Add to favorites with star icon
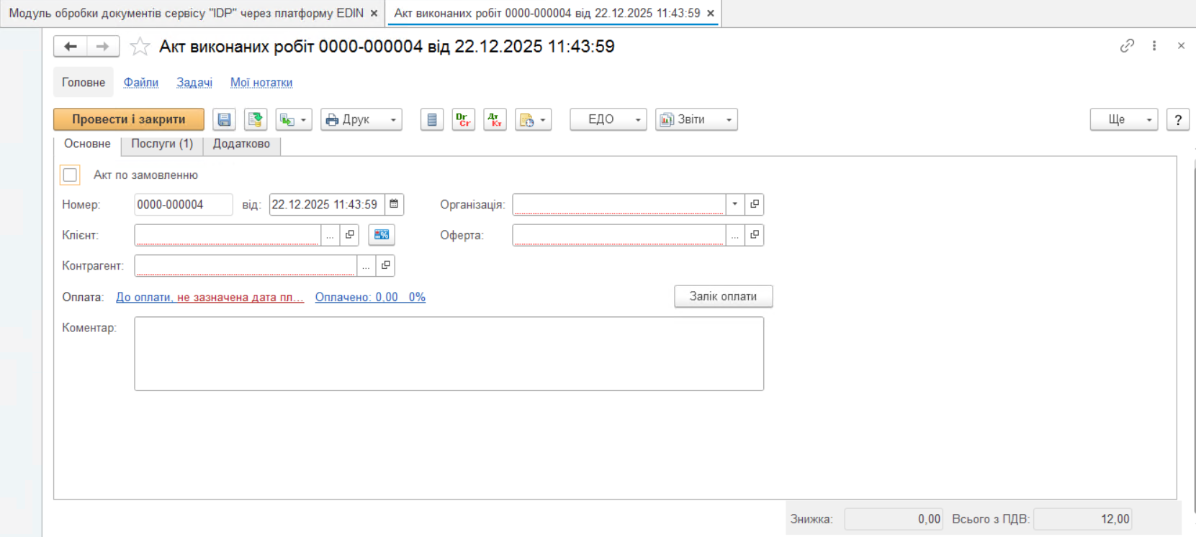The width and height of the screenshot is (1196, 537). click(140, 47)
